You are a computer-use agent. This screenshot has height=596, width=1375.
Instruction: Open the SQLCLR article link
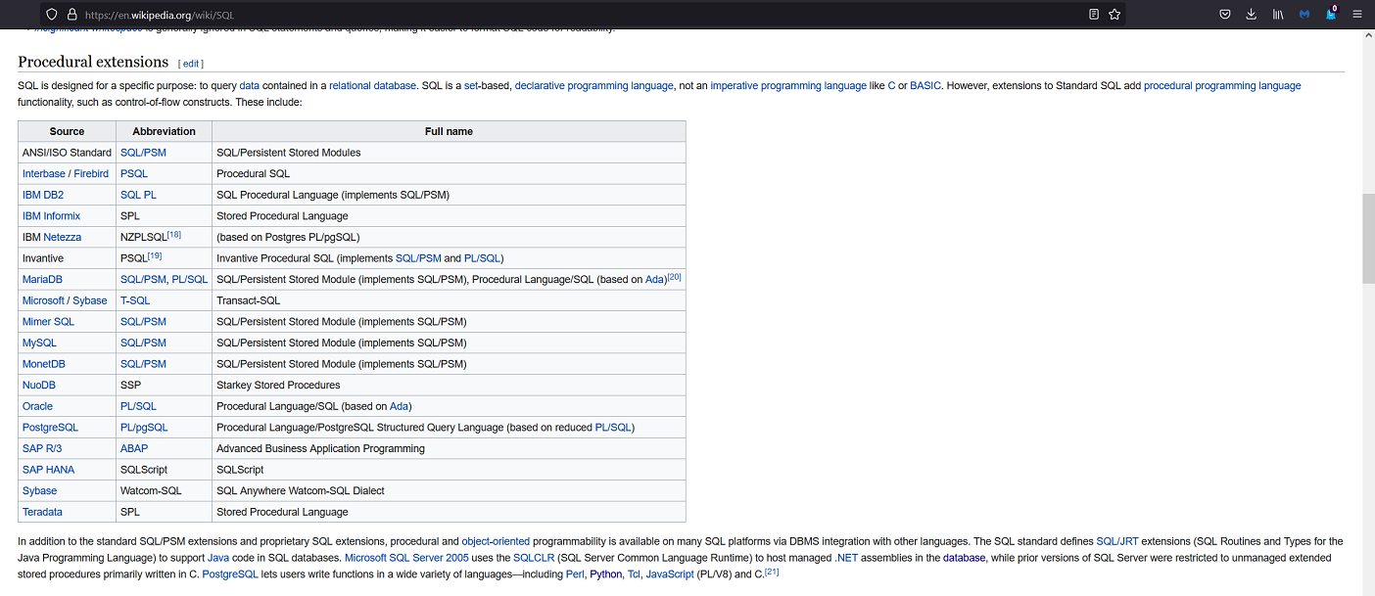coord(535,558)
